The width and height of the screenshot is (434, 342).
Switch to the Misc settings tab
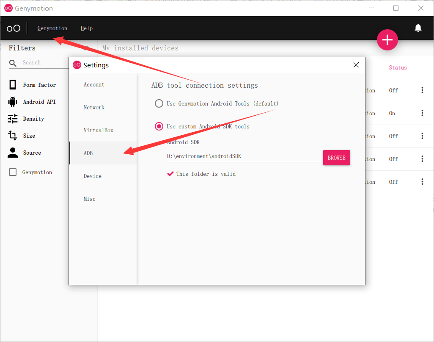(103, 199)
